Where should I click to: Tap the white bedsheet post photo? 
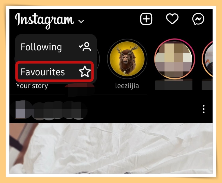[111, 148]
